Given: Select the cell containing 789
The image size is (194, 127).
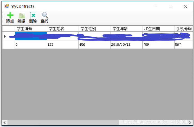Looking at the screenshot, I should tap(159, 45).
